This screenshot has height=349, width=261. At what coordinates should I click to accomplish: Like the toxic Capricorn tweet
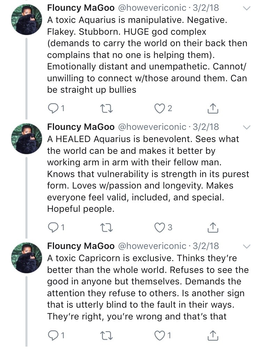[160, 336]
